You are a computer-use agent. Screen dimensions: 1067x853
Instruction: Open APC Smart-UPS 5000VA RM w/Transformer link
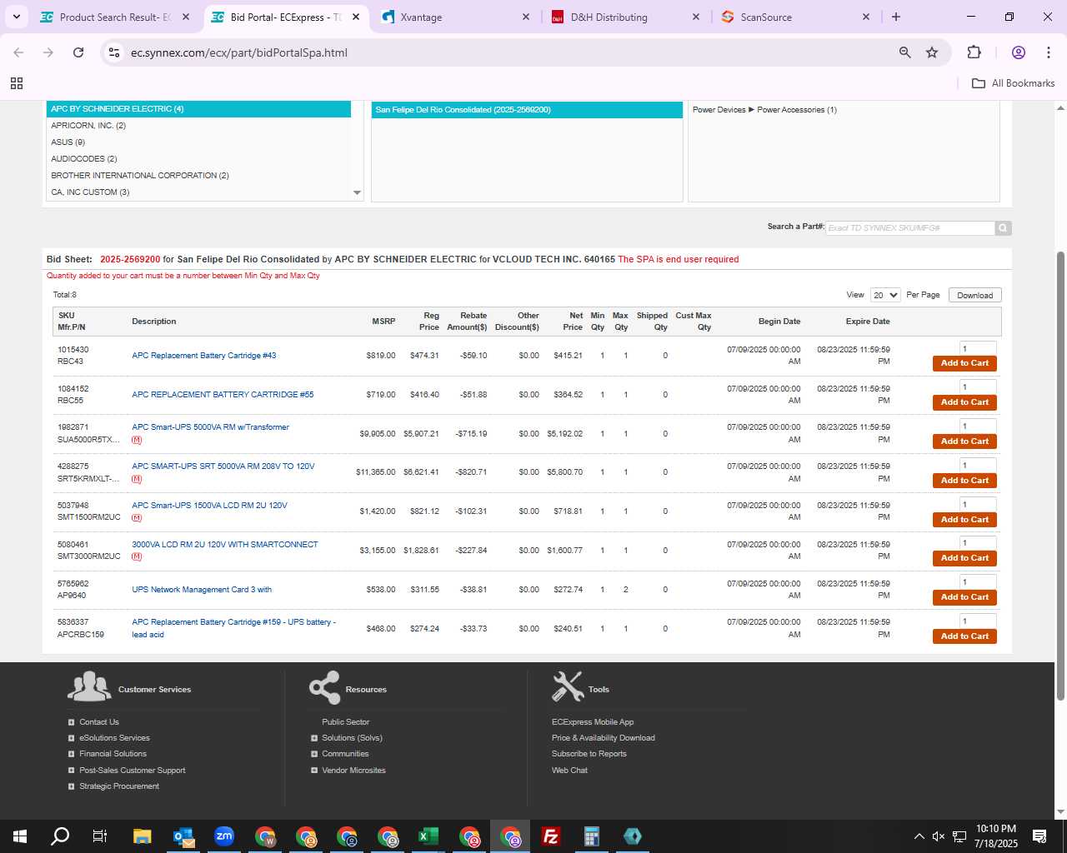[x=210, y=427]
